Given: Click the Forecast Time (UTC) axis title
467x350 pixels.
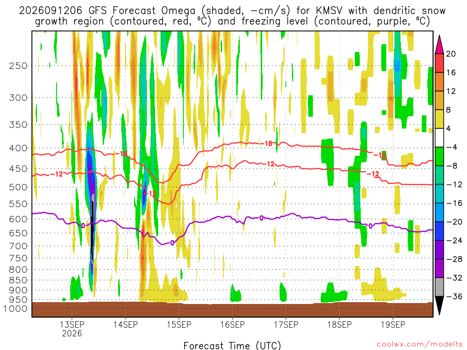Looking at the screenshot, I should [x=232, y=345].
